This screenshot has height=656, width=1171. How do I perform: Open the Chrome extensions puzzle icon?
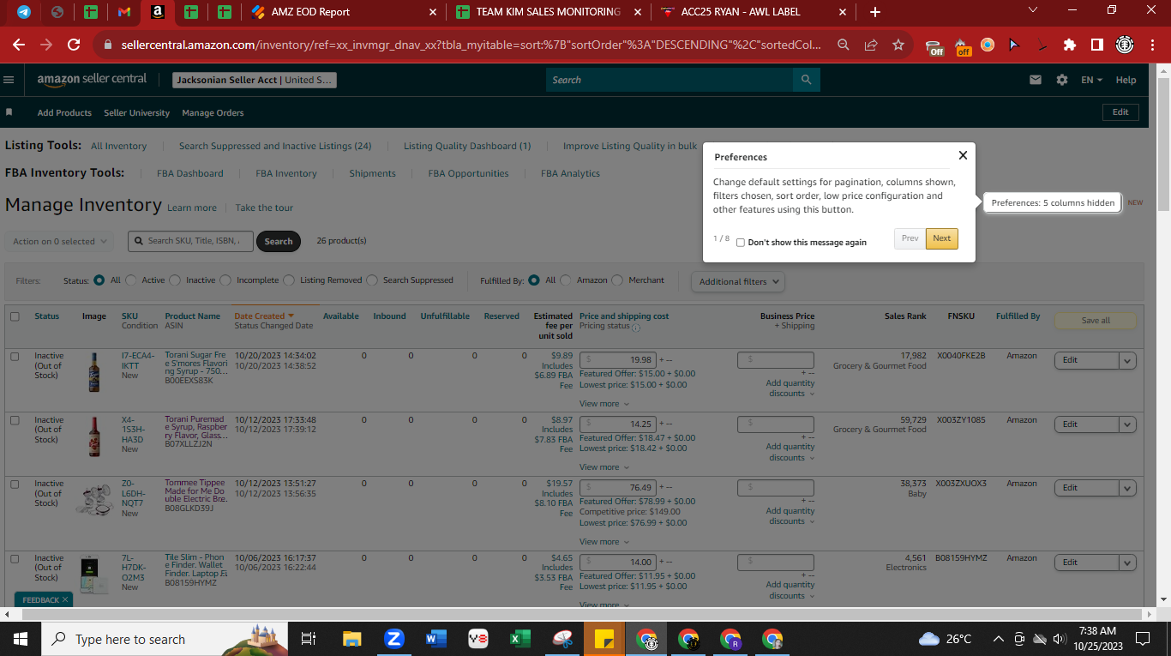(1070, 45)
